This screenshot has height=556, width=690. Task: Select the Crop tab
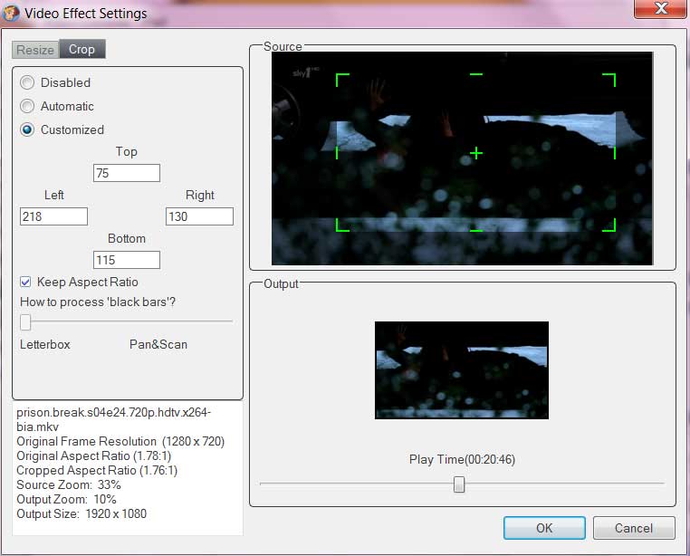tap(82, 49)
